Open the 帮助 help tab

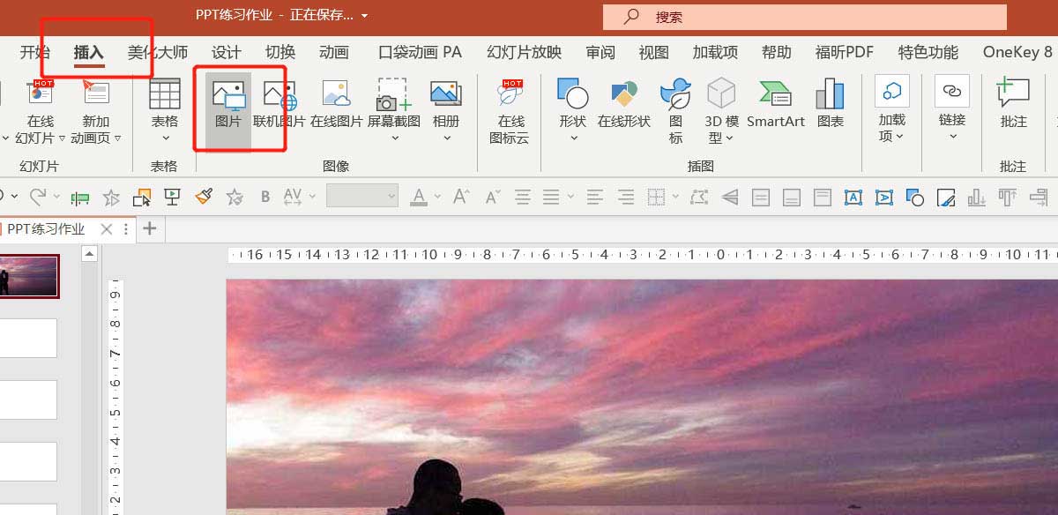[x=777, y=52]
